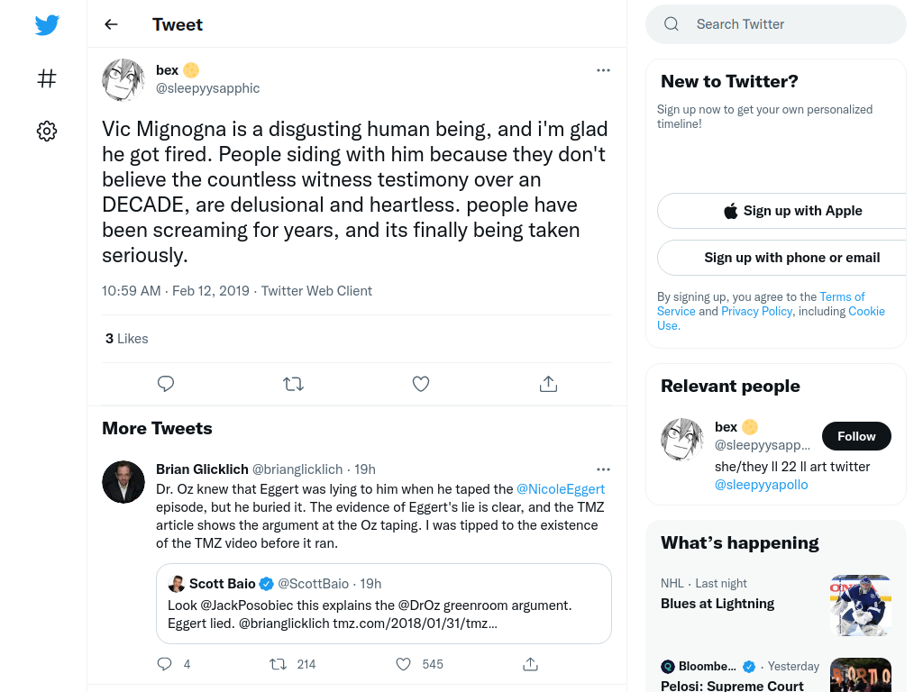Image resolution: width=923 pixels, height=692 pixels.
Task: Click Sign up with Apple button
Action: pos(792,211)
